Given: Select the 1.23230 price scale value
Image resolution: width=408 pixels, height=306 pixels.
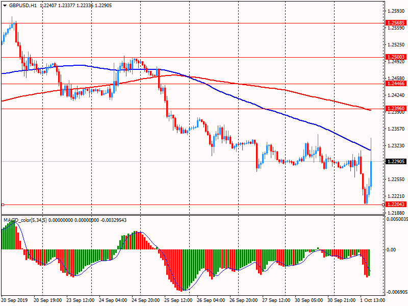Looking at the screenshot, I should pos(396,146).
